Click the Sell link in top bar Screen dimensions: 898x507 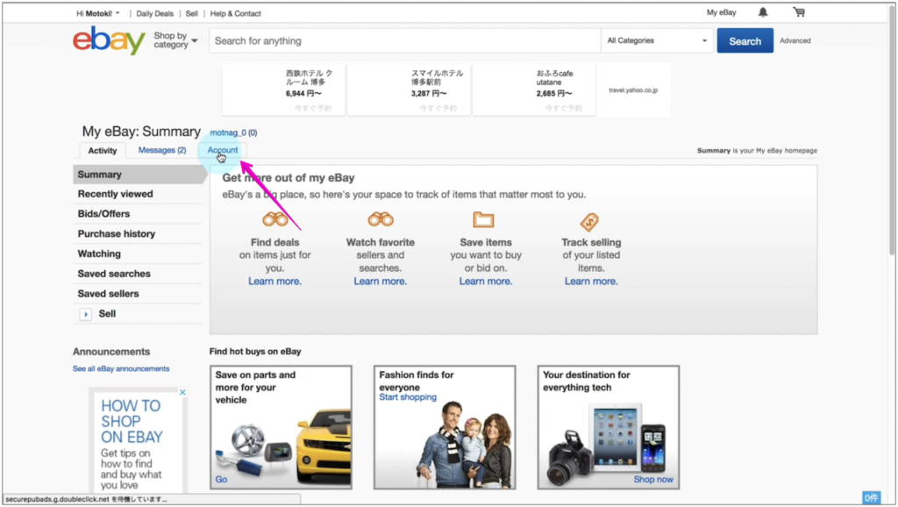tap(192, 13)
